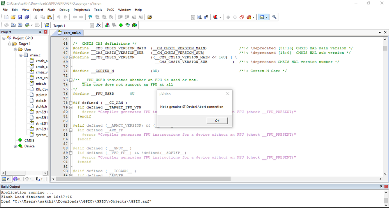Expand the Device node
The image size is (389, 208).
15,146
